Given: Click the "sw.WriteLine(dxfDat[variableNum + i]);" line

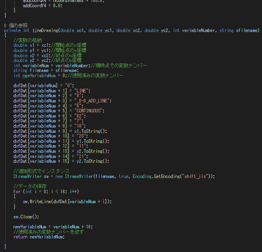Looking at the screenshot, I should 67,202.
